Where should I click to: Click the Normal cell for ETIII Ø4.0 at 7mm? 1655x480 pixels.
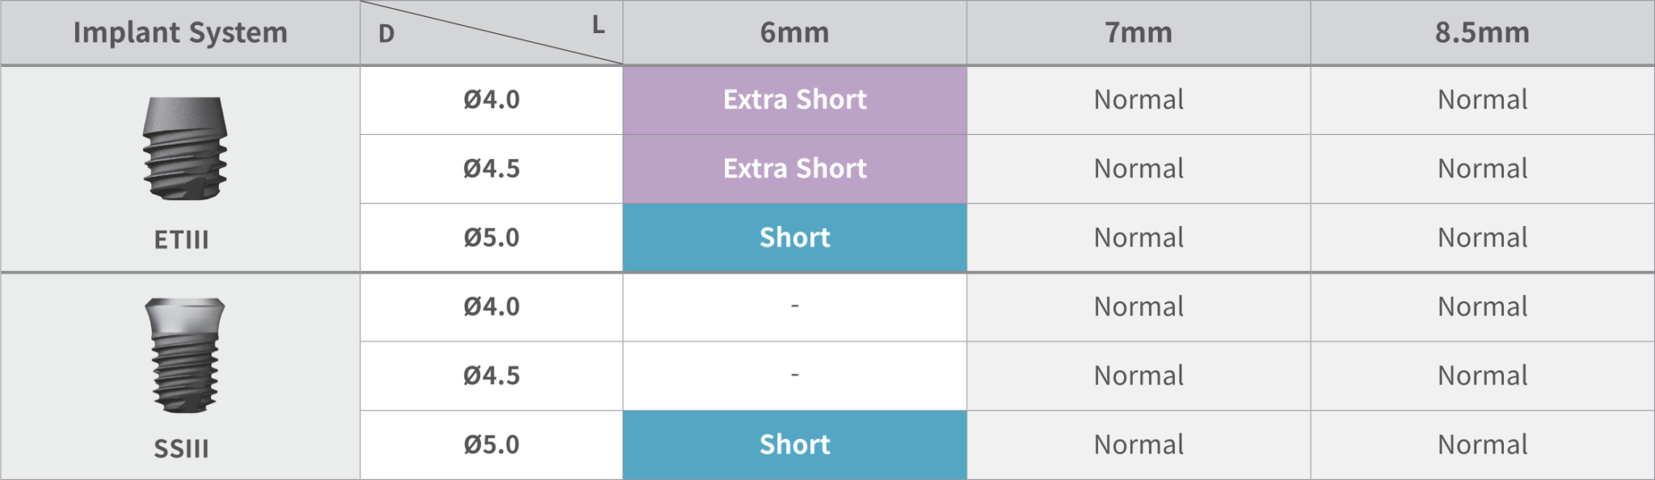tap(1138, 100)
